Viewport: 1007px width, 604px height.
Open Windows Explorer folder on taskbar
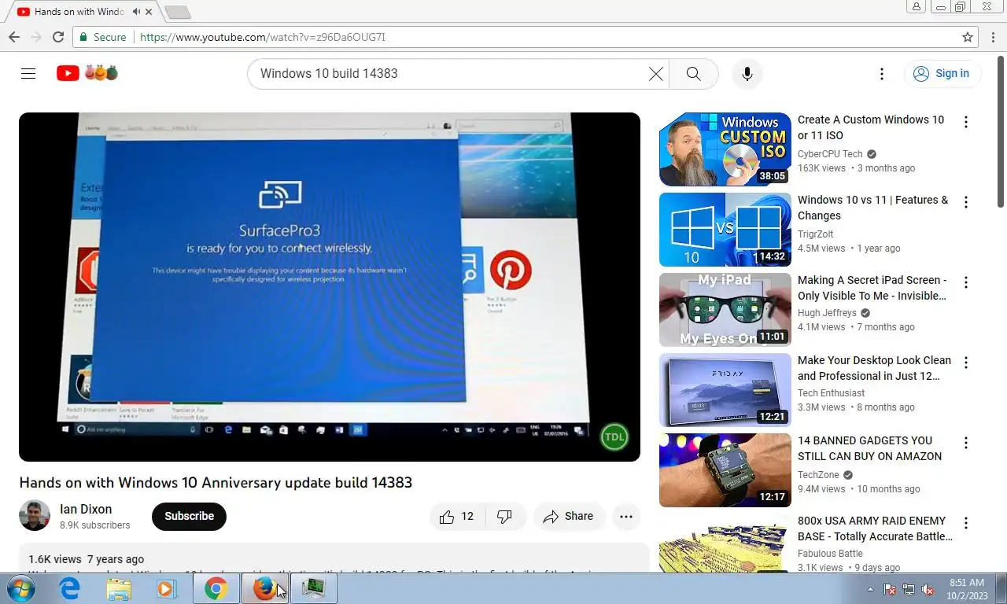point(119,588)
